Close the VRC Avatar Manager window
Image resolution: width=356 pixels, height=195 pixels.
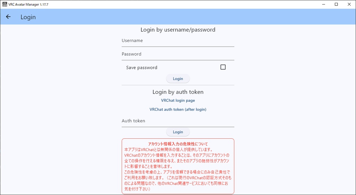(349, 4)
